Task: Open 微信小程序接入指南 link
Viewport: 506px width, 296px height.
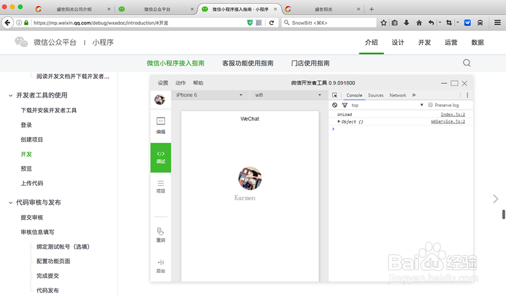Action: tap(175, 63)
